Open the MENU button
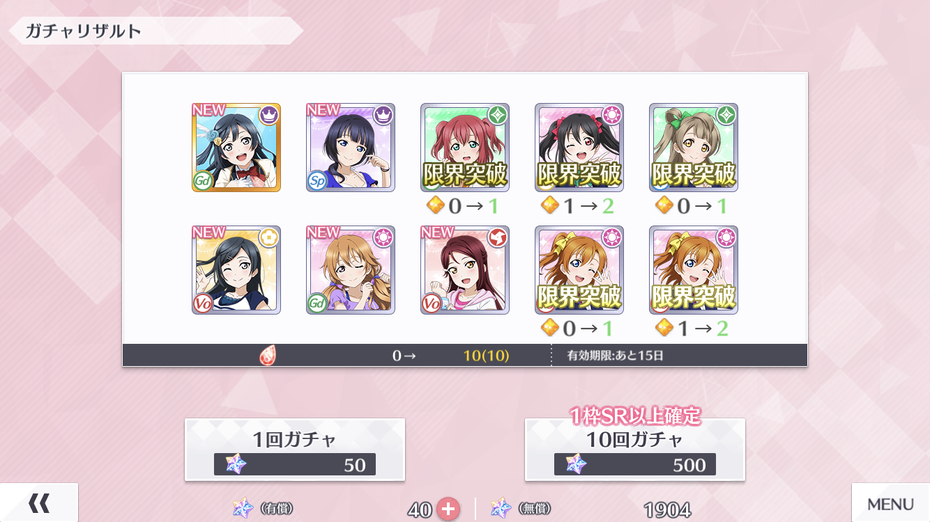 click(890, 503)
